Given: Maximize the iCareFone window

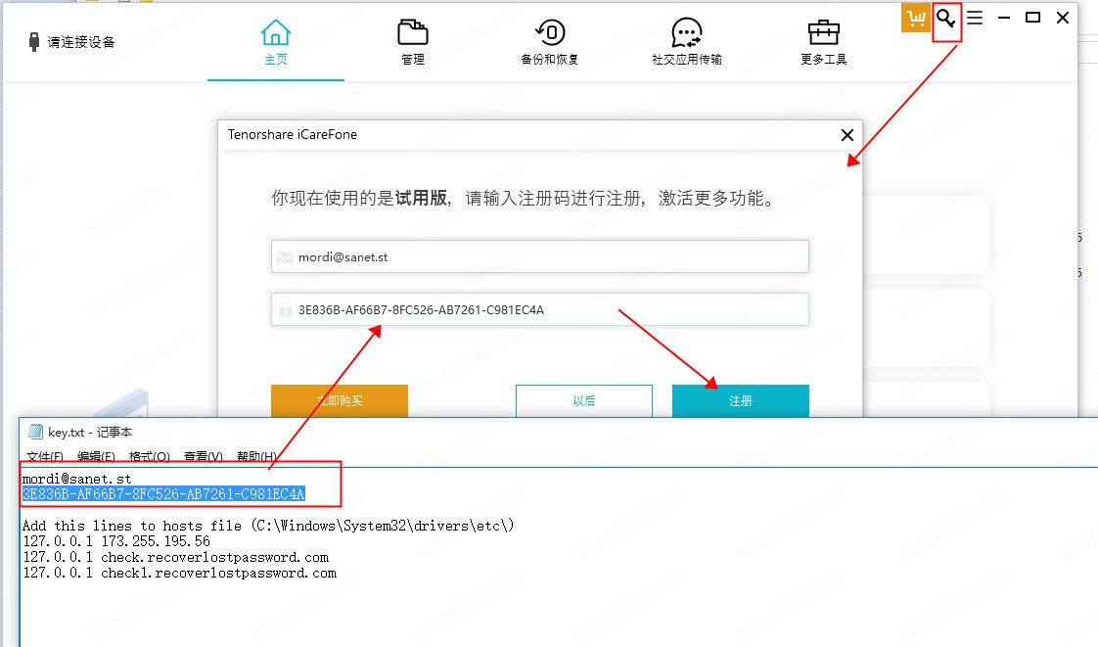Looking at the screenshot, I should (x=1032, y=18).
